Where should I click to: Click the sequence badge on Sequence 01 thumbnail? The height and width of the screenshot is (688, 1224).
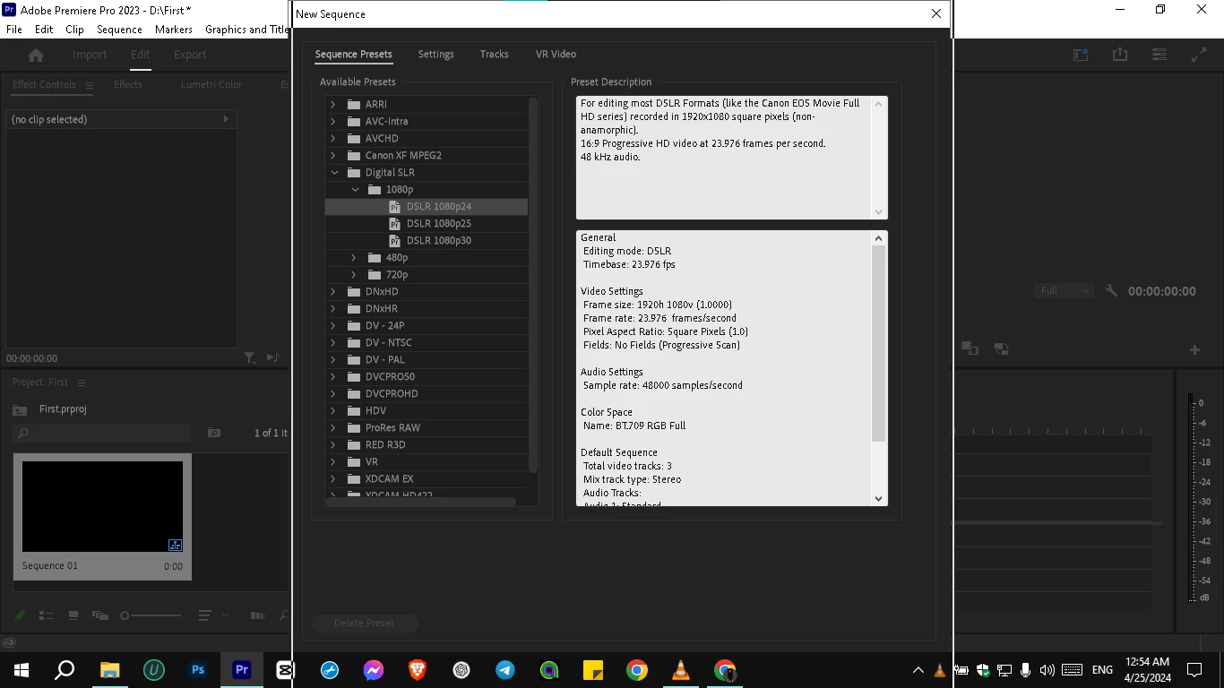coord(175,545)
